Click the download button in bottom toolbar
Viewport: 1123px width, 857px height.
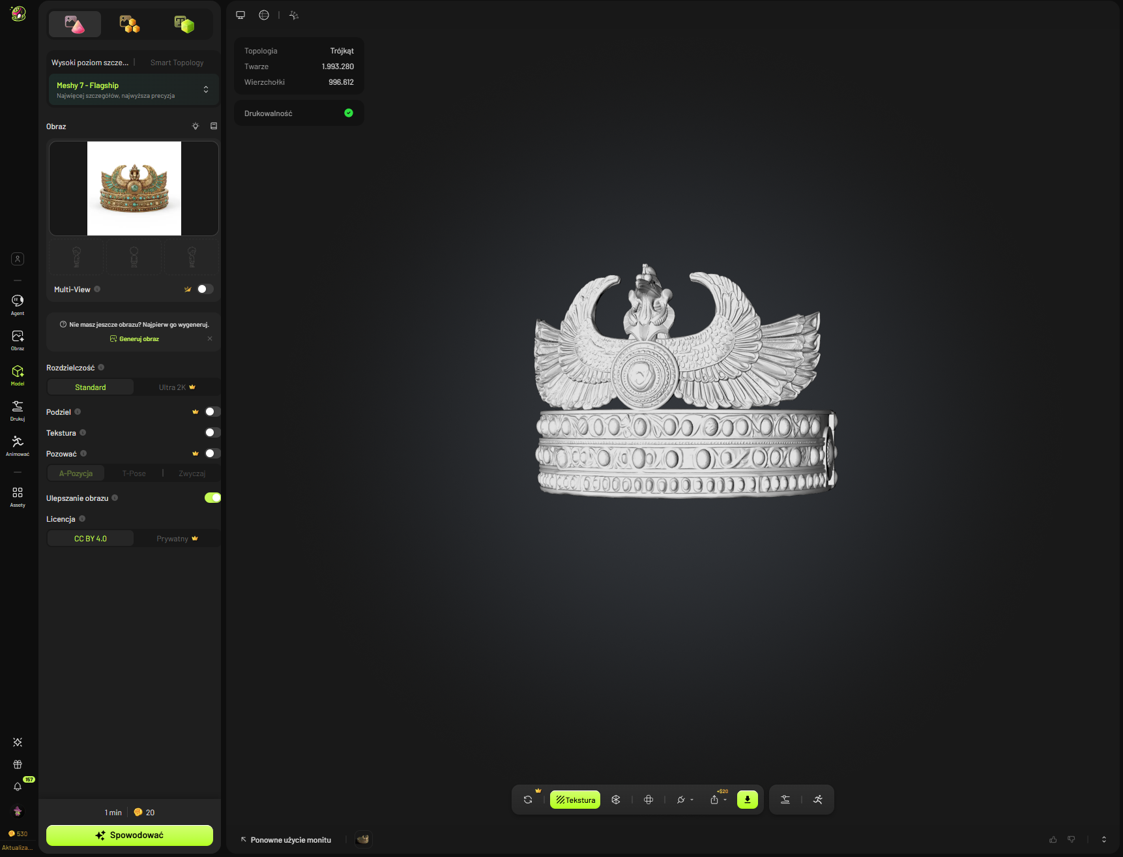click(x=748, y=800)
